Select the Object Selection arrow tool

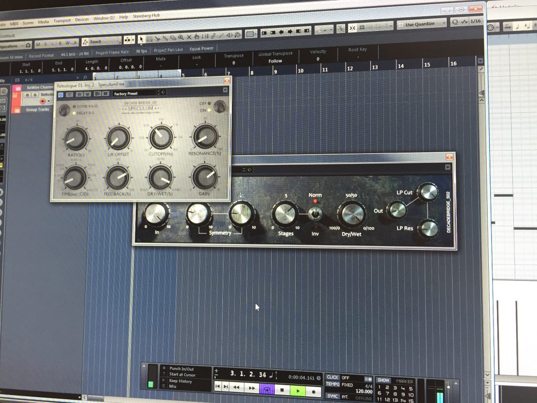point(141,40)
